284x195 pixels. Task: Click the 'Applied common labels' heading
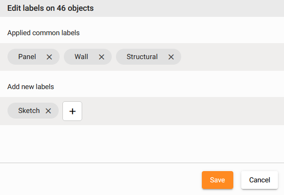(43, 33)
